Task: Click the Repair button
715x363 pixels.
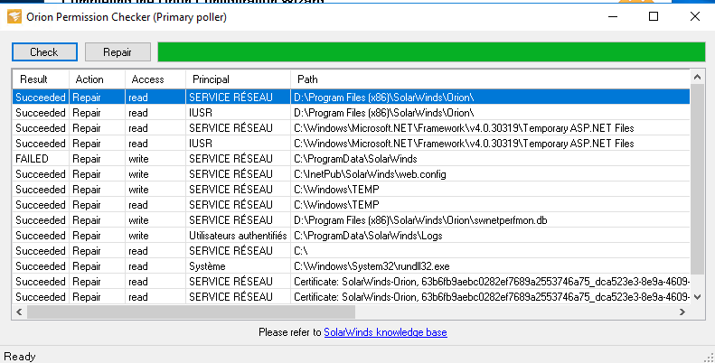Action: (118, 52)
